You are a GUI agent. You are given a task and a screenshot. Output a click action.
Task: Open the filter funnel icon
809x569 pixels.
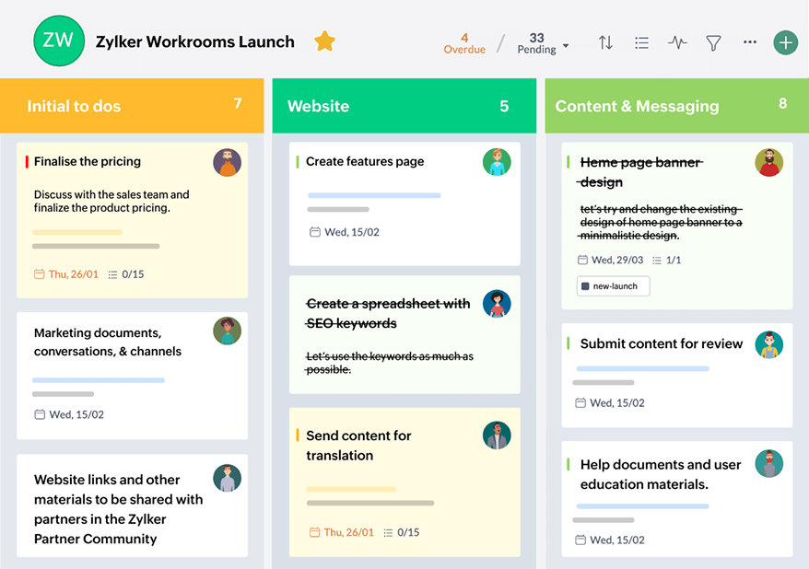[713, 42]
